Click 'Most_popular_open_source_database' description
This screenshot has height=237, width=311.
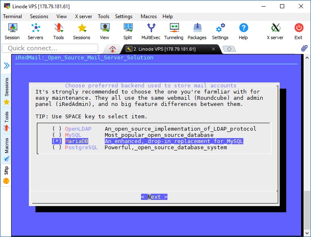pyautogui.click(x=159, y=135)
